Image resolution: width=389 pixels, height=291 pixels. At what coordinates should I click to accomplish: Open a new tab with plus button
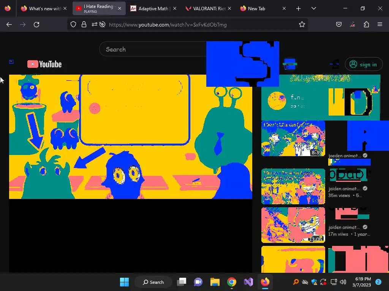pyautogui.click(x=298, y=9)
